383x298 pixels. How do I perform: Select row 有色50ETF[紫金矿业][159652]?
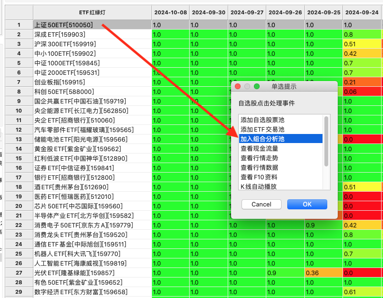coord(92,282)
